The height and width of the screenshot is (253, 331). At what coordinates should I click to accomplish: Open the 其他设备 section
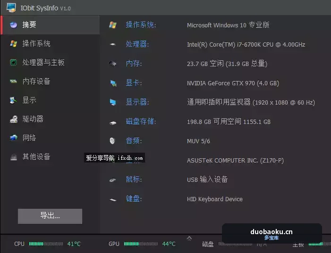(x=50, y=156)
